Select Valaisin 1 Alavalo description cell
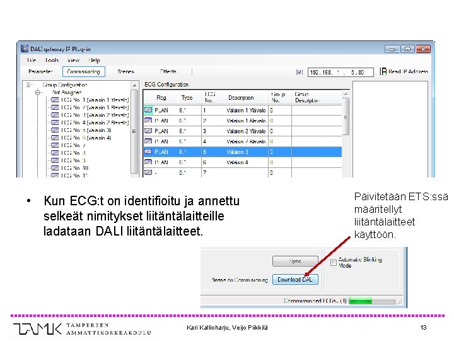Viewport: 454px width, 341px height. pos(246,121)
